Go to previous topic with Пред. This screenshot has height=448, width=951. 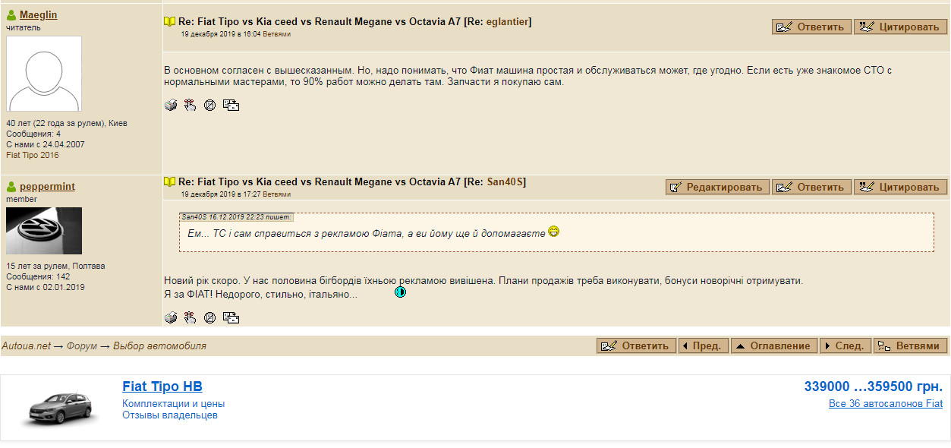704,345
